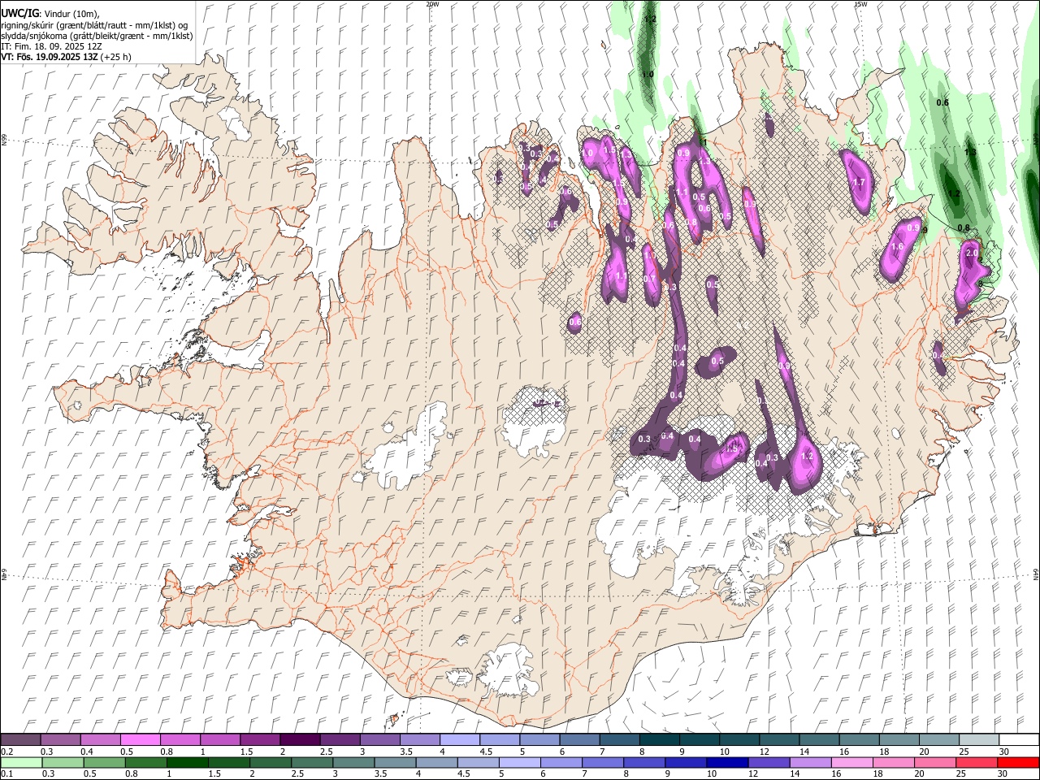Click lower legend pink swatch between 18 and 20
Image resolution: width=1040 pixels, height=780 pixels.
(894, 762)
